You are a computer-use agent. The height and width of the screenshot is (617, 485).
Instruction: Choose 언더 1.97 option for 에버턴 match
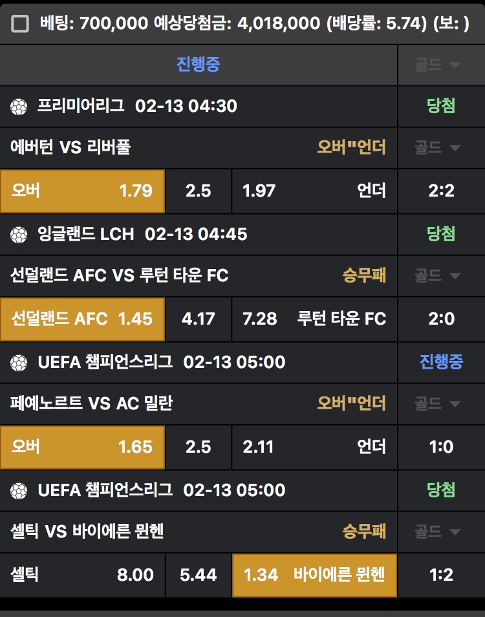[x=314, y=191]
